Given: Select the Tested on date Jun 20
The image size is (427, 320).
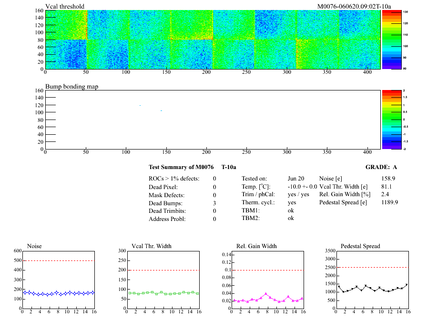Looking at the screenshot, I should (296, 179).
